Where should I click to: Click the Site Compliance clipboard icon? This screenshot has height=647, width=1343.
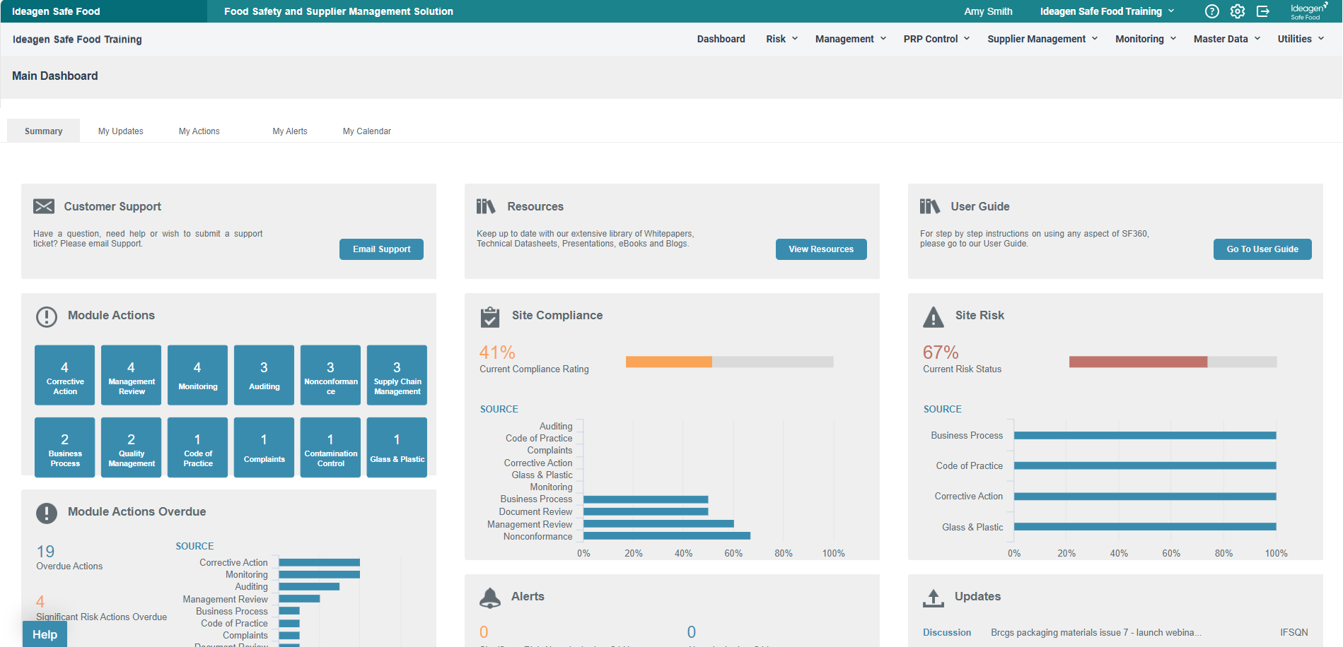(x=489, y=317)
